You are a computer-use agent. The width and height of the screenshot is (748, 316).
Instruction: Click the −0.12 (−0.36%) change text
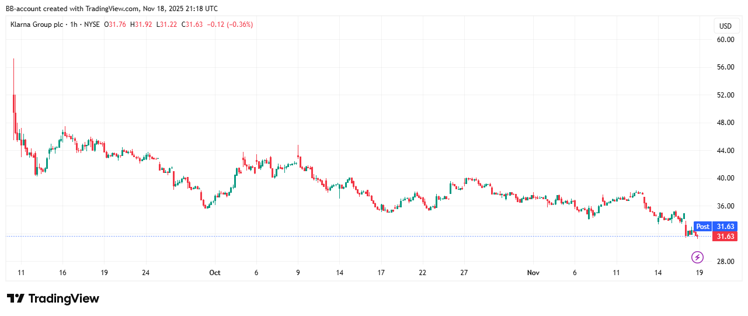pyautogui.click(x=232, y=25)
